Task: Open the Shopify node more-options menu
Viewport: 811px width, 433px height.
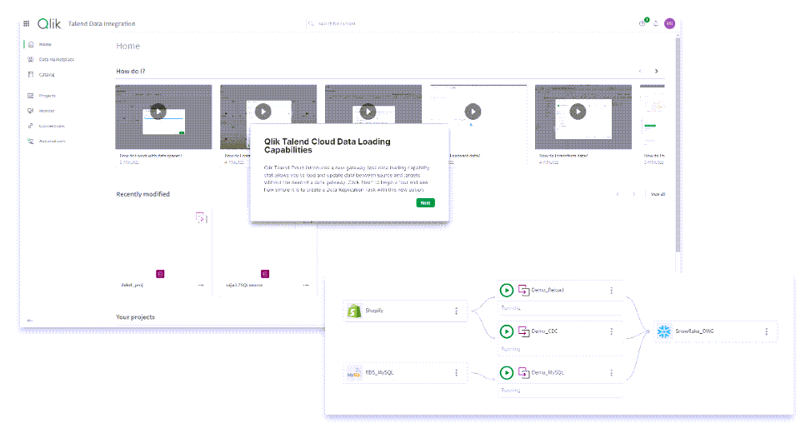Action: [x=456, y=311]
